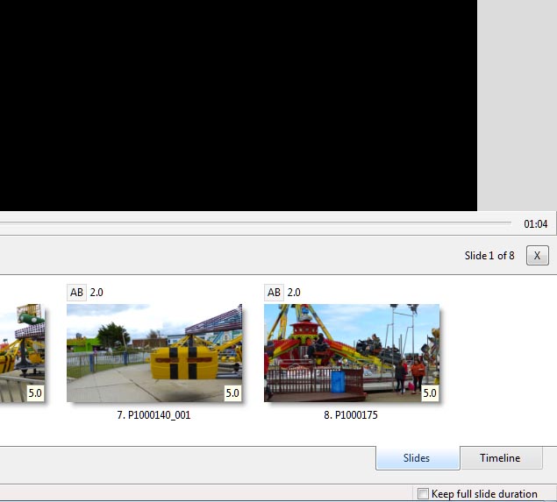This screenshot has height=502, width=557.
Task: Switch to the Timeline tab
Action: click(x=500, y=458)
